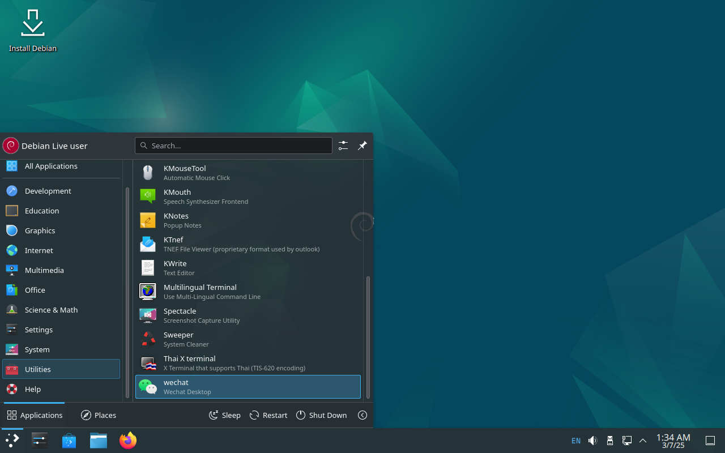Screen dimensions: 725x453
Task: Switch to Applications tab
Action: 35,415
